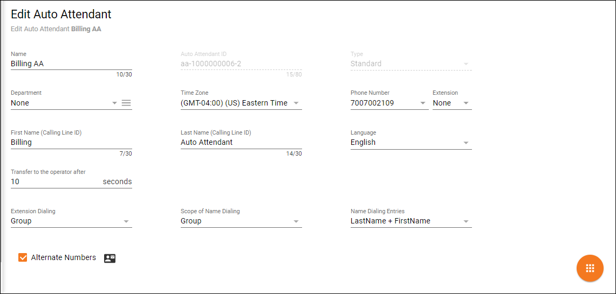Click the orange grid floating action button
Viewport: 616px width, 294px height.
click(x=590, y=268)
